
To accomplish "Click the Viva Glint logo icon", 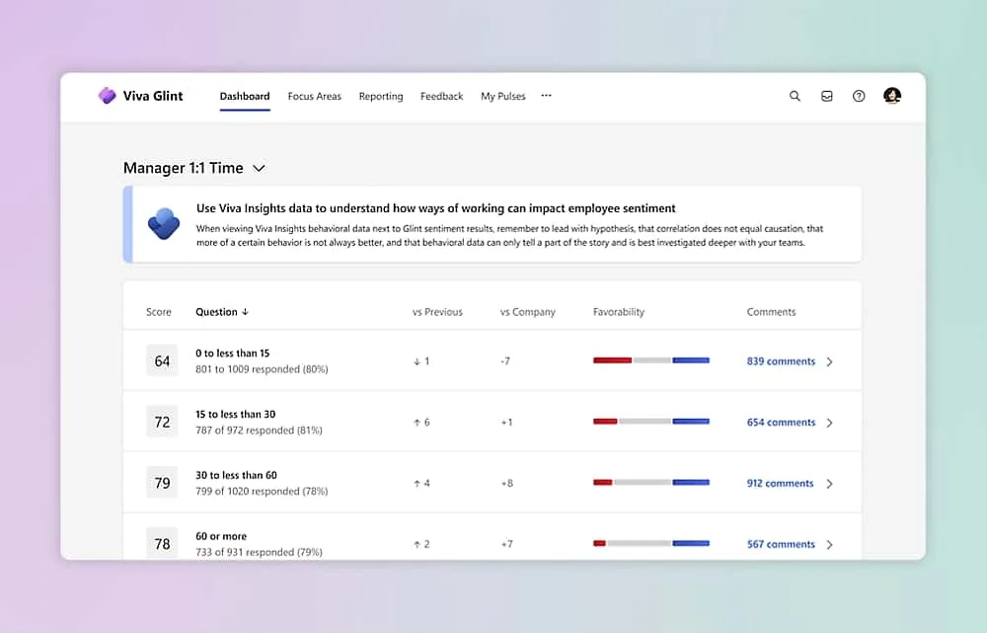I will coord(107,95).
